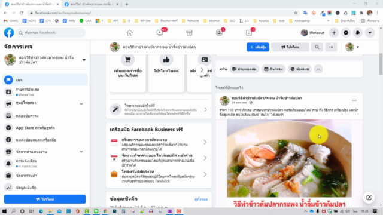Click the live video create button
The height and width of the screenshot is (215, 383).
click(244, 69)
